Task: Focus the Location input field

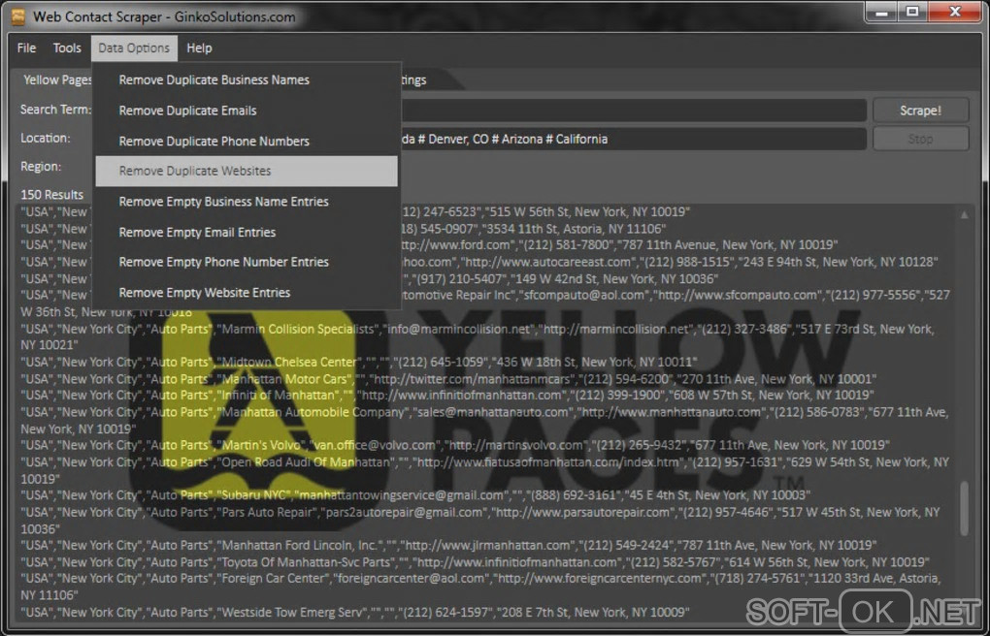Action: point(633,139)
